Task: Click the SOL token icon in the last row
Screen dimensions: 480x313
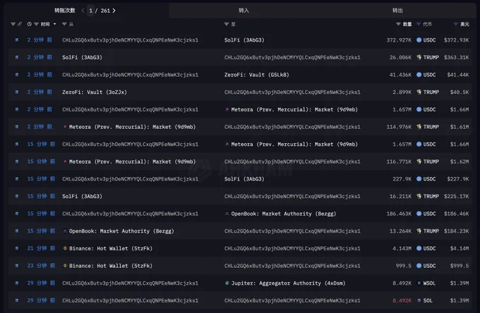Action: [x=419, y=301]
